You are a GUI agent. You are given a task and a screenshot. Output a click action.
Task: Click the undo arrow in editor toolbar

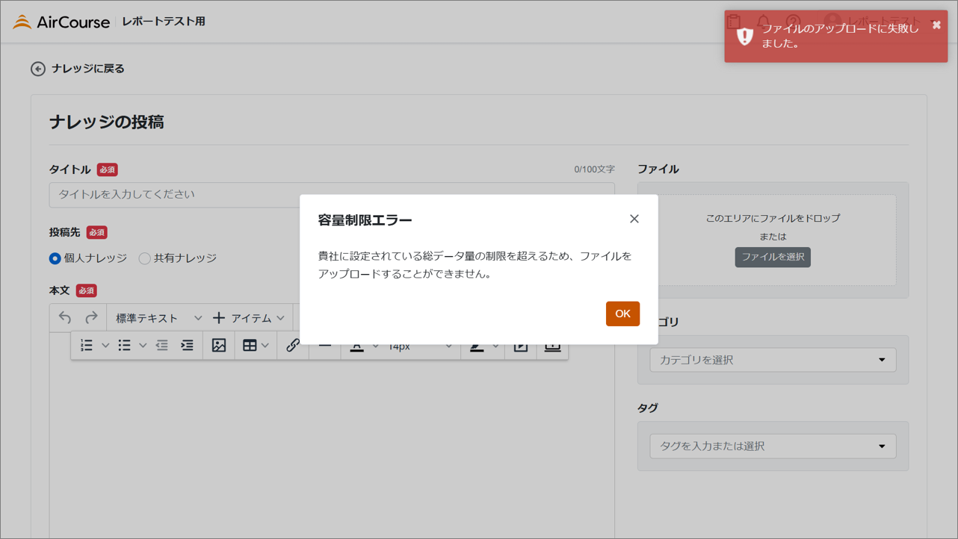click(65, 318)
